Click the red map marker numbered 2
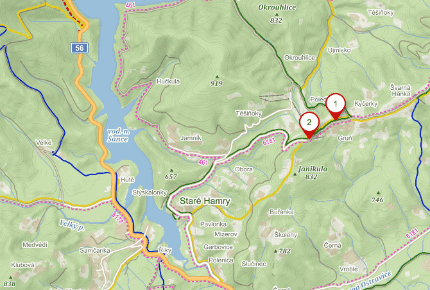The width and height of the screenshot is (430, 290). (309, 125)
